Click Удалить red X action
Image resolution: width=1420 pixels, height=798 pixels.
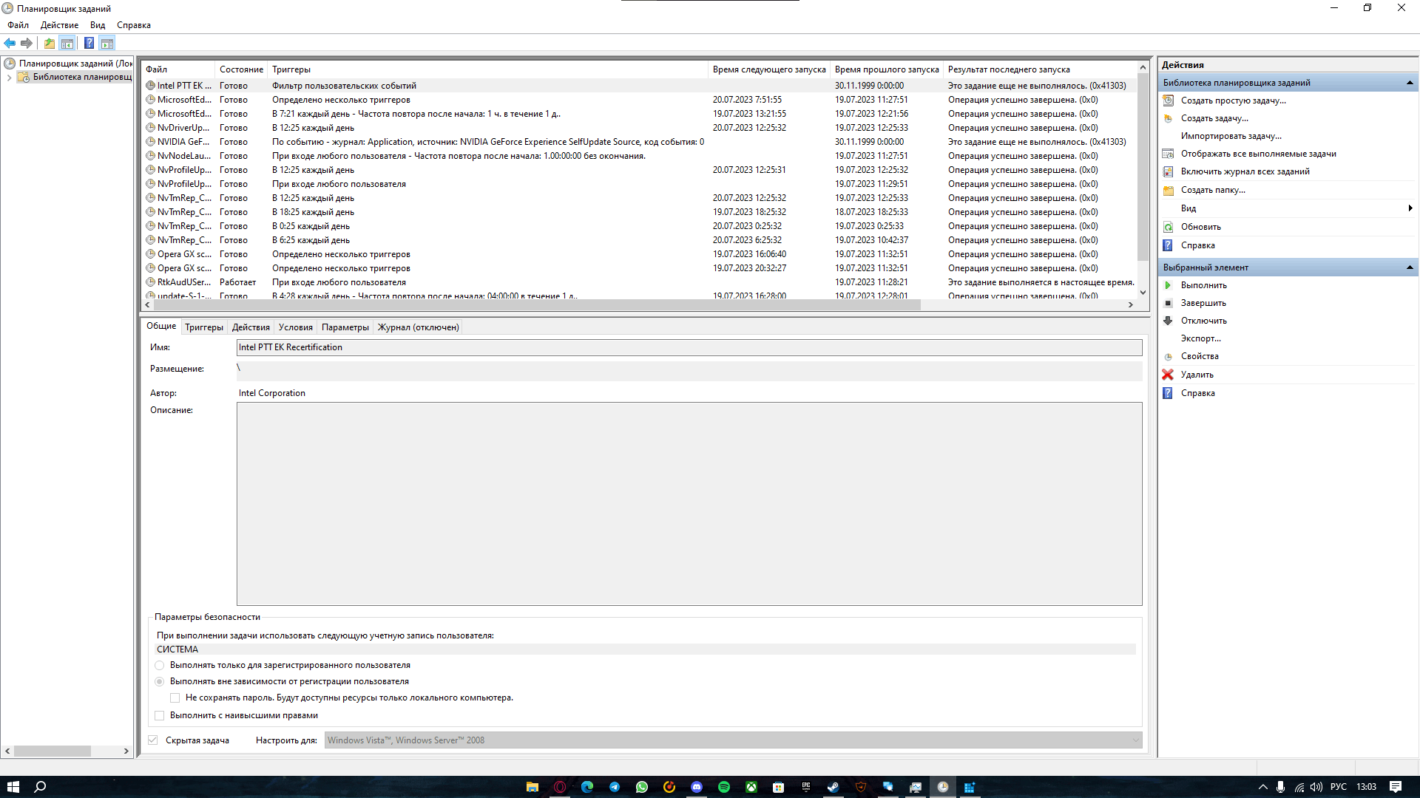coord(1197,375)
